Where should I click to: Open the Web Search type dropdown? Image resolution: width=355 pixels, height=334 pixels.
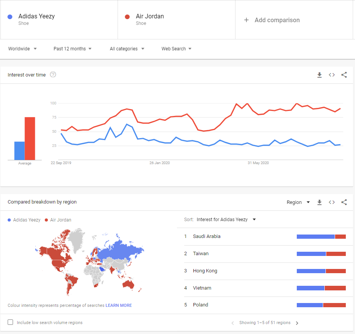pos(177,49)
